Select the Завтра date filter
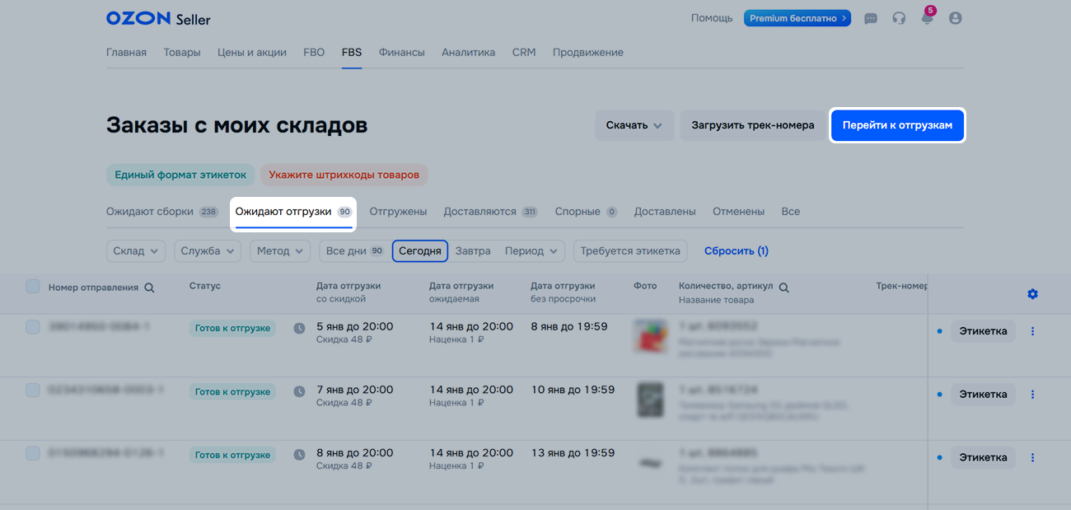 tap(472, 251)
